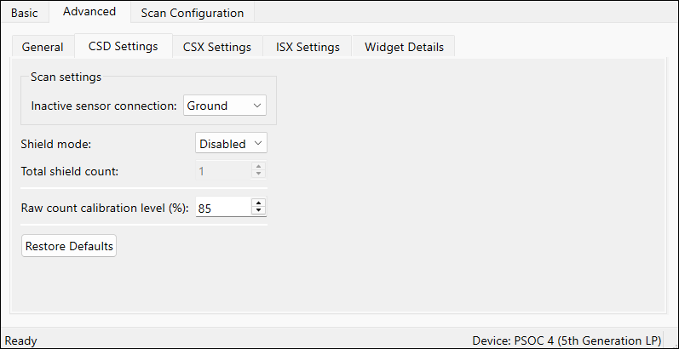Show the Widget Details sub-tab
Viewport: 679px width, 349px height.
(404, 47)
